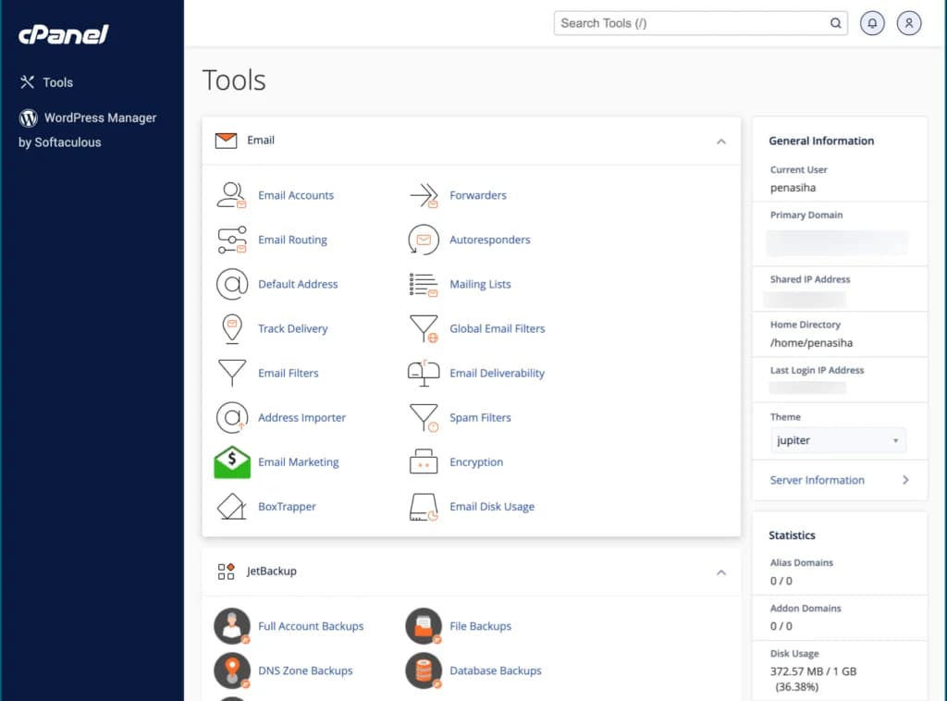The width and height of the screenshot is (947, 701).
Task: Open the Email Marketing dollar envelope icon
Action: [232, 461]
